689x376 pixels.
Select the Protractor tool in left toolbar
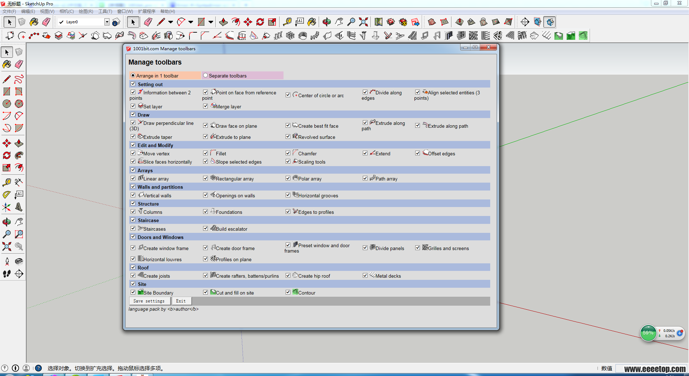tap(6, 195)
